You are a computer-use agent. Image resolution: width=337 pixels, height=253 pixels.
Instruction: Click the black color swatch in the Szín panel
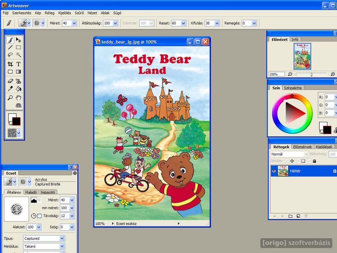tap(327, 130)
